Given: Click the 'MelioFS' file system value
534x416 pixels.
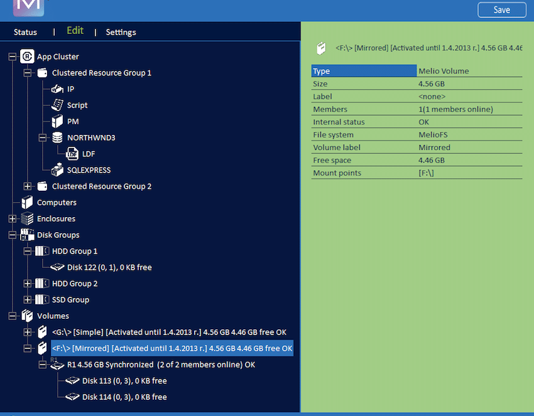Looking at the screenshot, I should point(433,135).
